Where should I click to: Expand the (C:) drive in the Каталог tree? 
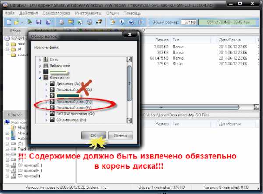click(x=7, y=144)
